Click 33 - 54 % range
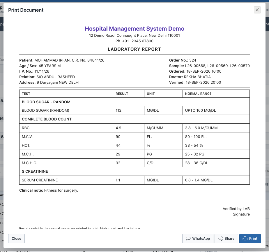 click(x=216, y=146)
